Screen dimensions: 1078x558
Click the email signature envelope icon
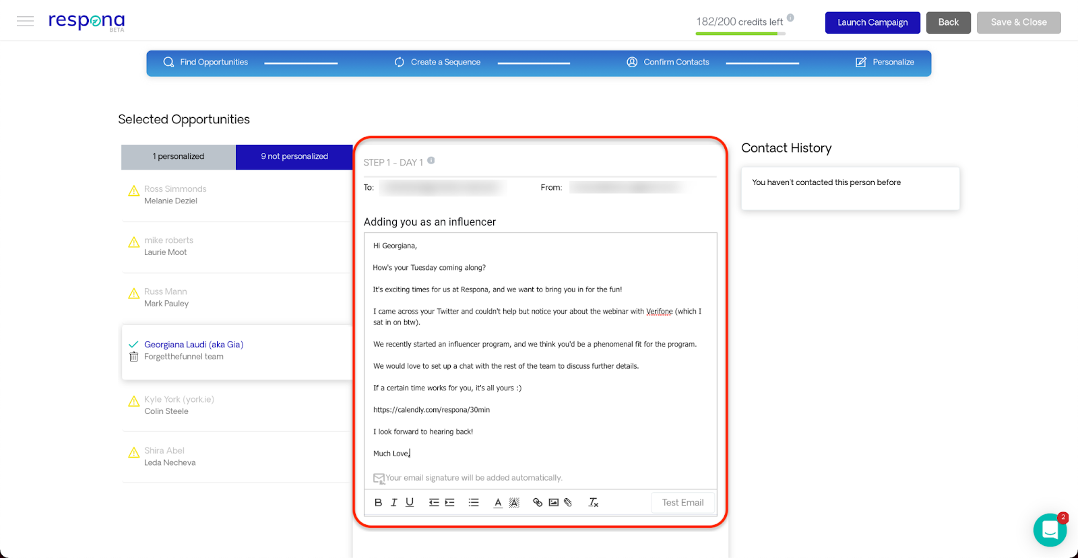point(379,479)
